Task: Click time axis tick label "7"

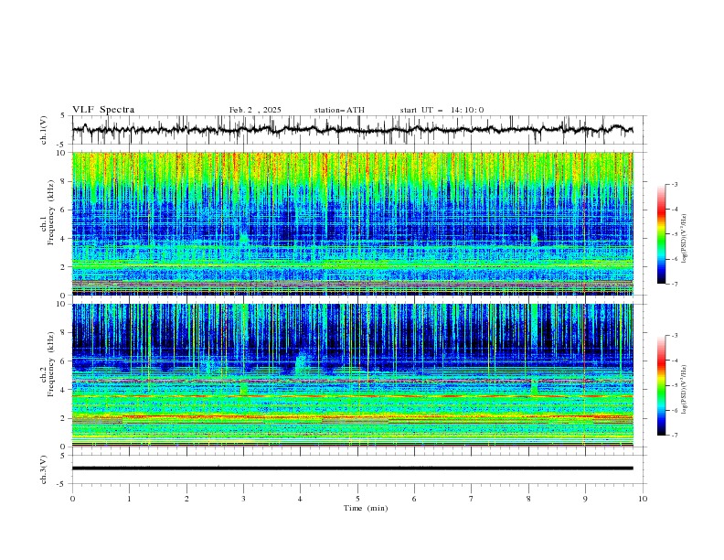Action: coord(472,499)
